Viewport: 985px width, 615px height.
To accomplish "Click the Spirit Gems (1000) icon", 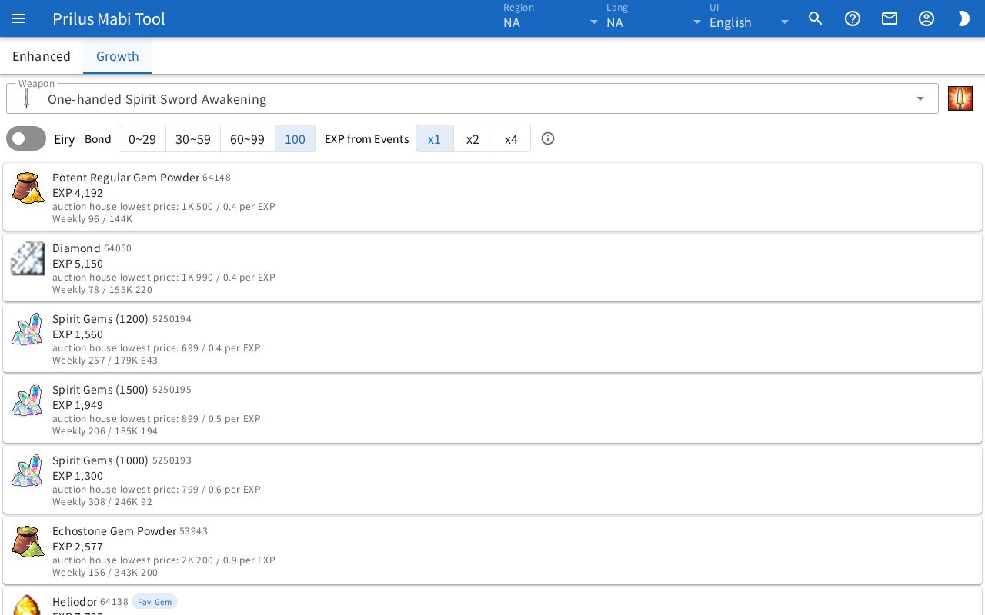I will coord(28,471).
